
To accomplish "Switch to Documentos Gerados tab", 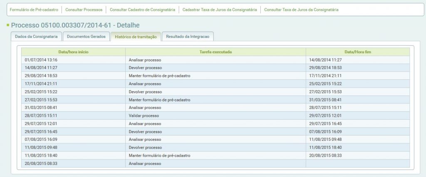I will pyautogui.click(x=87, y=37).
